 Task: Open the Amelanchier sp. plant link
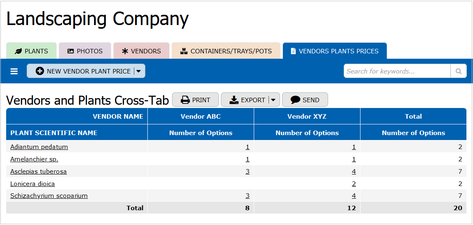coord(34,159)
